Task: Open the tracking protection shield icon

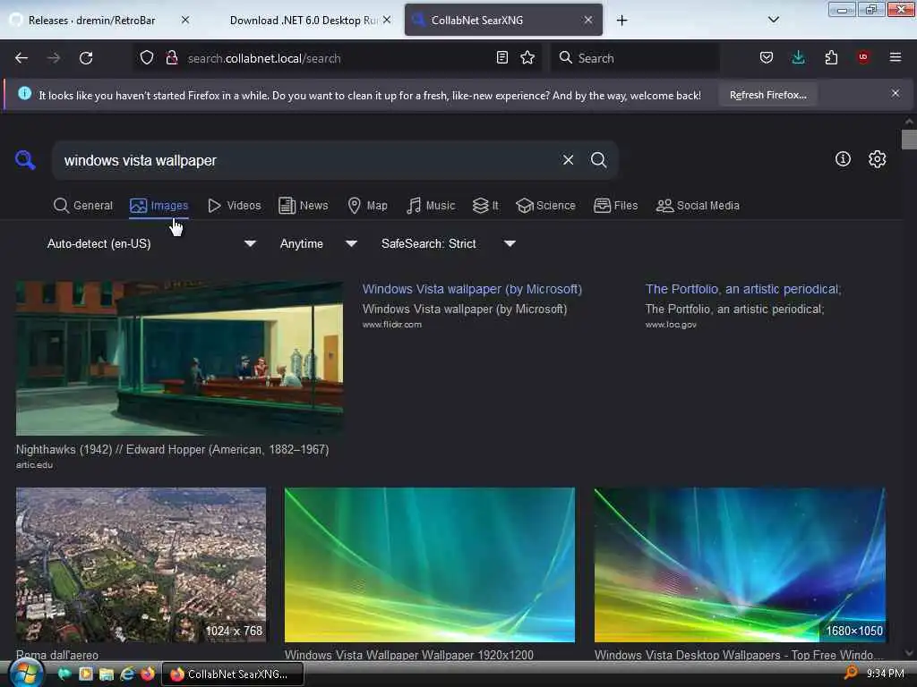Action: pos(147,57)
